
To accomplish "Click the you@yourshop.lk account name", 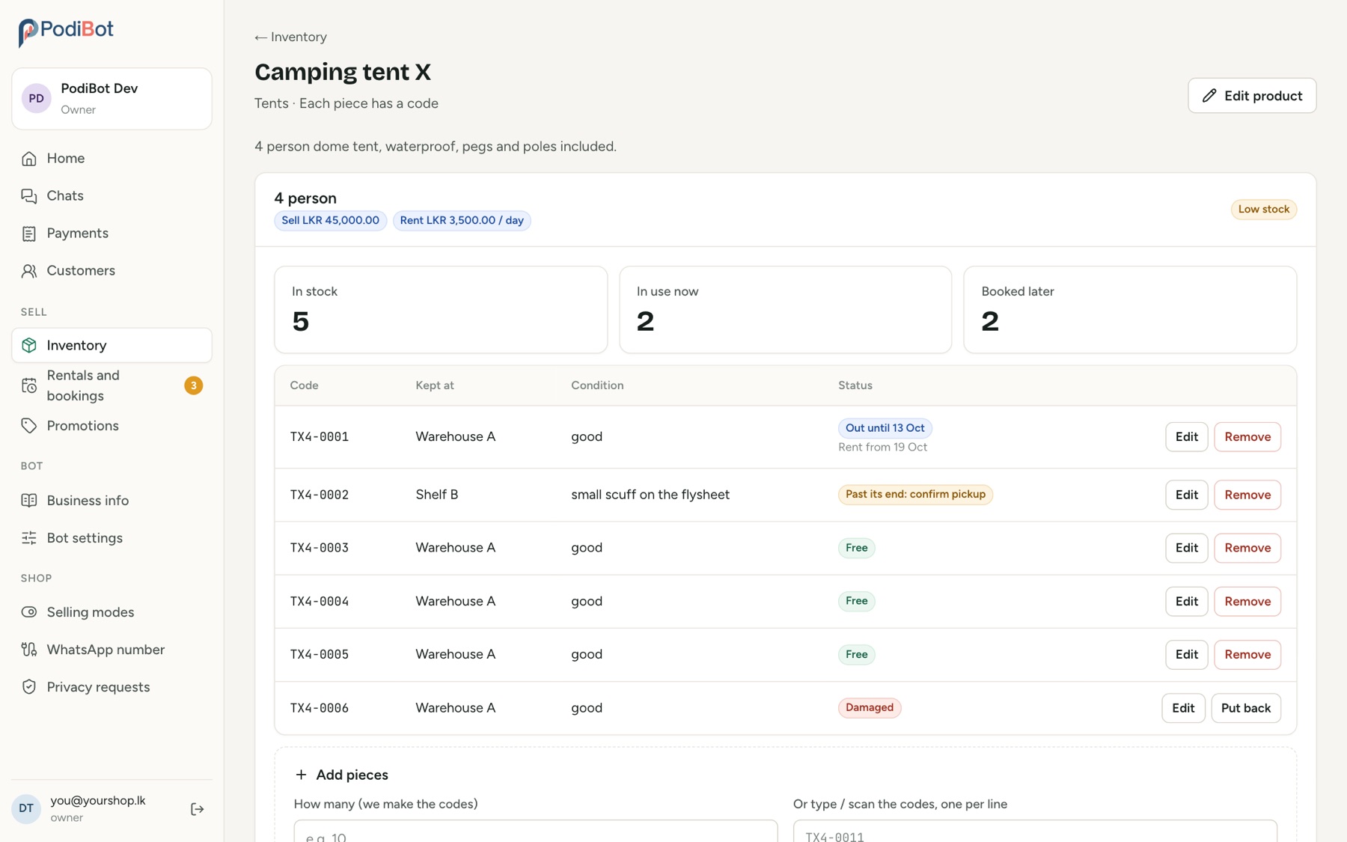I will [x=98, y=800].
